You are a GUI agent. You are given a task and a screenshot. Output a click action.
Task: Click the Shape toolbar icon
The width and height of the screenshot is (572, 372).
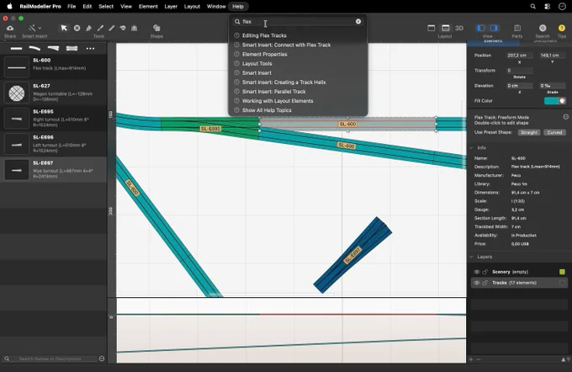156,28
